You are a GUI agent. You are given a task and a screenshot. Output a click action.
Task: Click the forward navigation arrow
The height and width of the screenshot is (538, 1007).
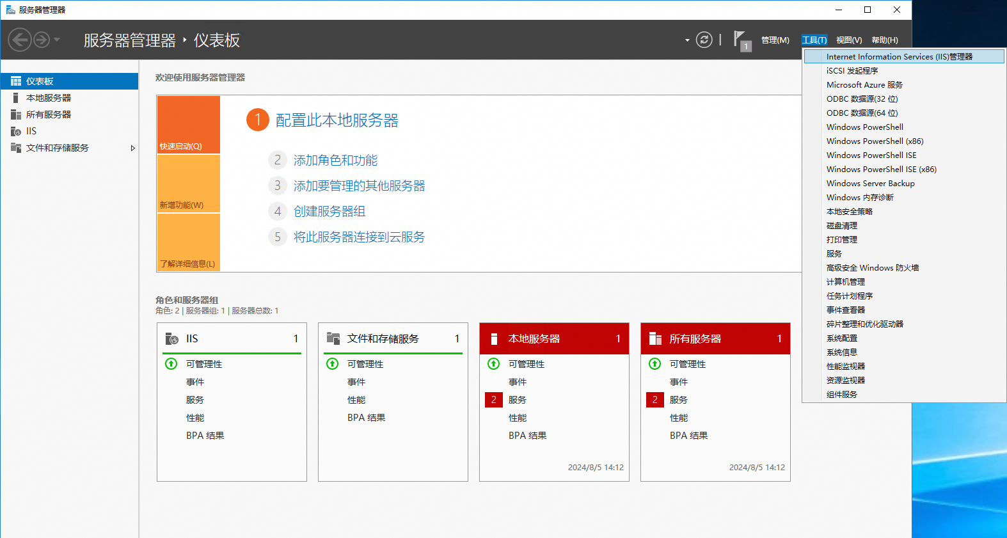(42, 40)
